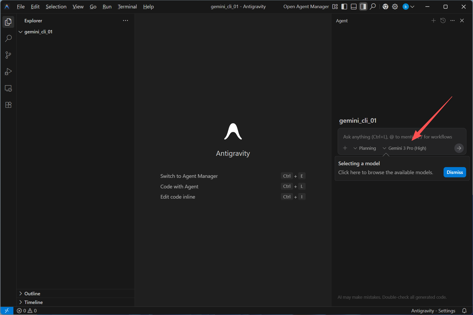Click Open Agent Manager button
473x315 pixels.
coord(306,7)
